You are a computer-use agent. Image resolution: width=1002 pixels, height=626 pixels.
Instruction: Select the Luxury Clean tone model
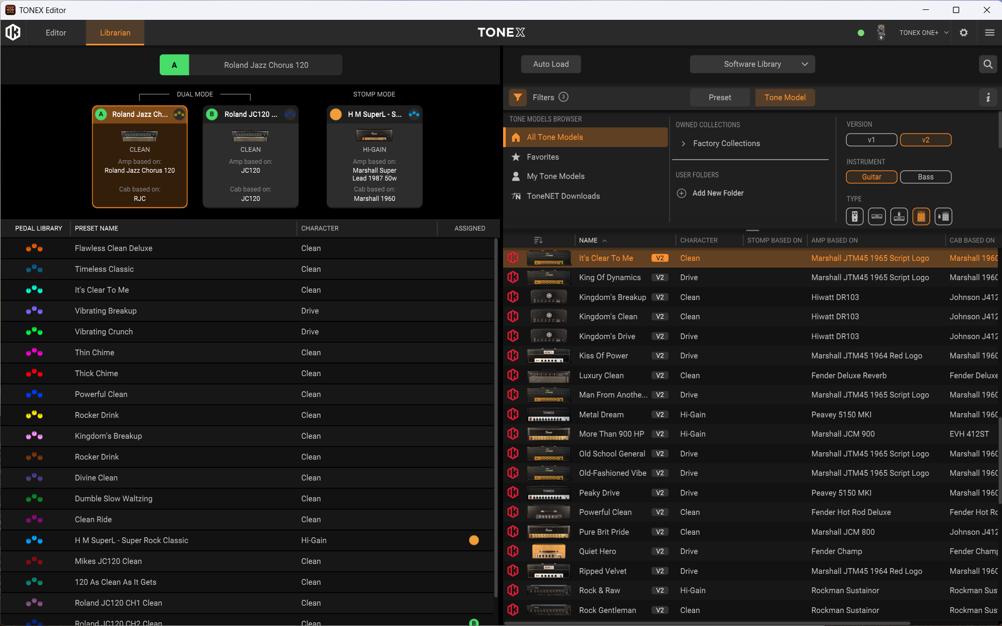coord(750,376)
